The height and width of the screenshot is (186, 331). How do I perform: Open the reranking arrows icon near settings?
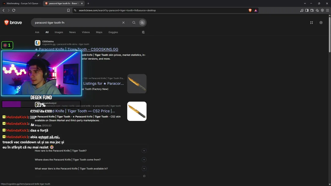click(312, 22)
